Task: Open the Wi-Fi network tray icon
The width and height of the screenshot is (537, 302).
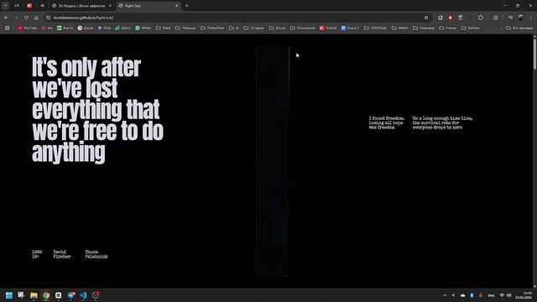Action: 502,295
